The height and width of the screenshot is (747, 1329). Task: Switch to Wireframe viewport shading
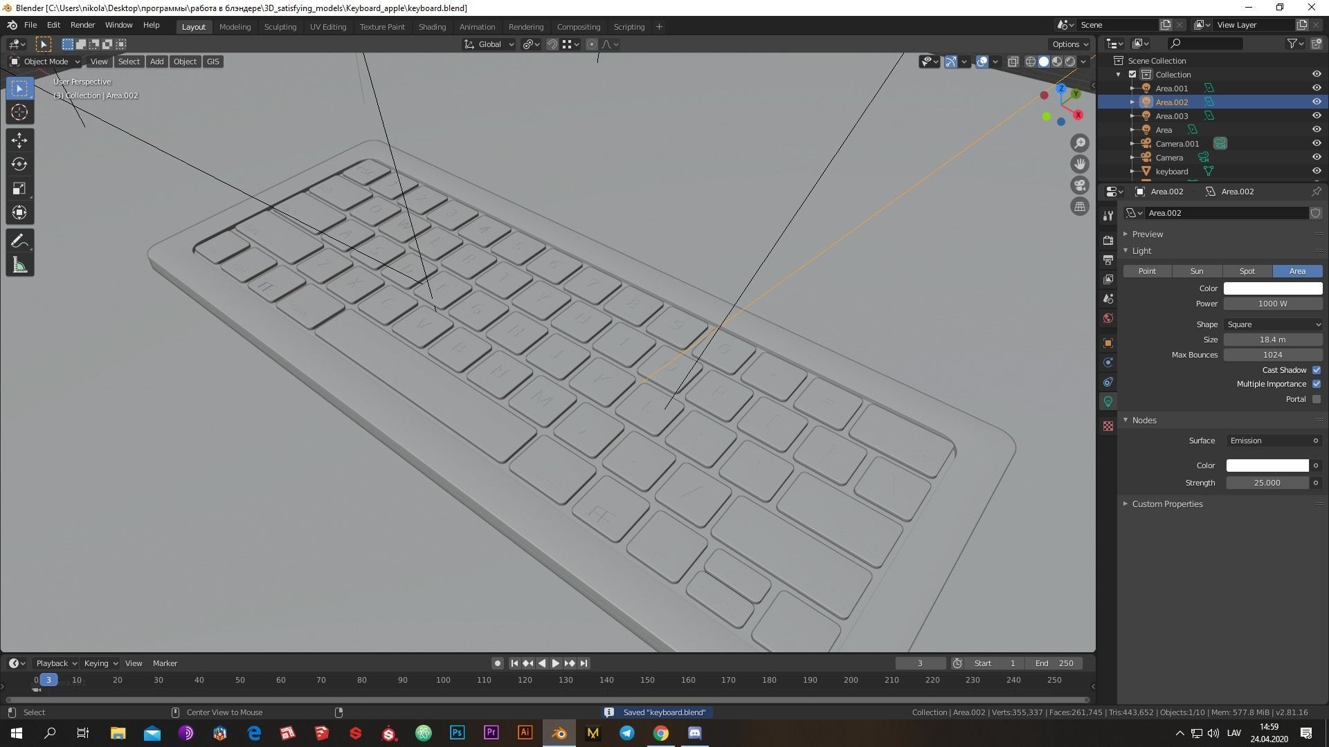(x=1030, y=62)
